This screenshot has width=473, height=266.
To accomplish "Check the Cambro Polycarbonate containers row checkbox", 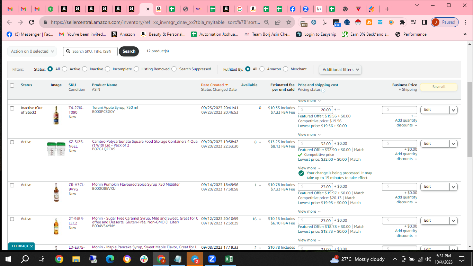I will tap(12, 142).
